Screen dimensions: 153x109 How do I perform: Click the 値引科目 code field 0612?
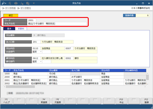pyautogui.click(x=36, y=58)
